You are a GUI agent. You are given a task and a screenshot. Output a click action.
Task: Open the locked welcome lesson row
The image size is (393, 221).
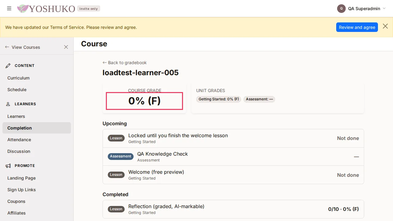tap(233, 138)
